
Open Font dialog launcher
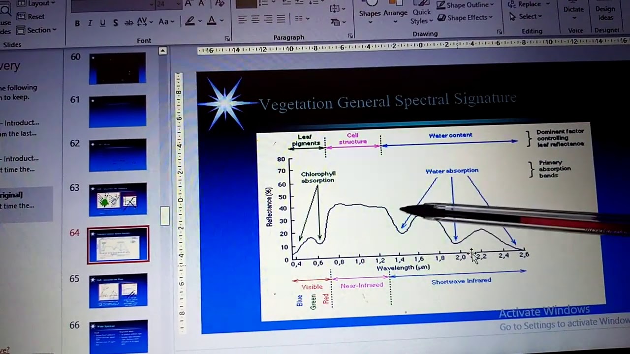click(x=227, y=38)
